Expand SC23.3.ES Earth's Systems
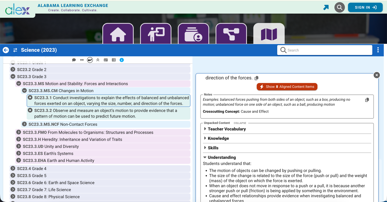The width and height of the screenshot is (387, 202). 19,153
